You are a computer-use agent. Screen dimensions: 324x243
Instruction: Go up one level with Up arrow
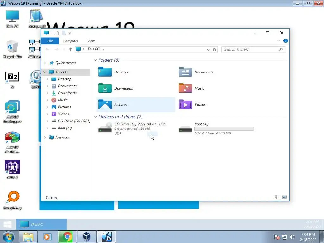coord(70,49)
